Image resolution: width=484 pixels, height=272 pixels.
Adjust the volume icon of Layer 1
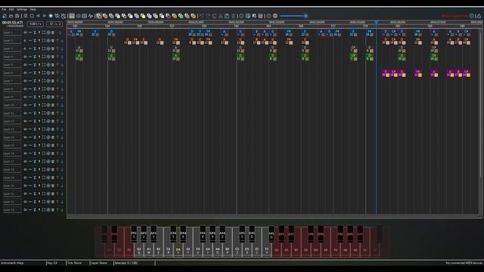(25, 32)
